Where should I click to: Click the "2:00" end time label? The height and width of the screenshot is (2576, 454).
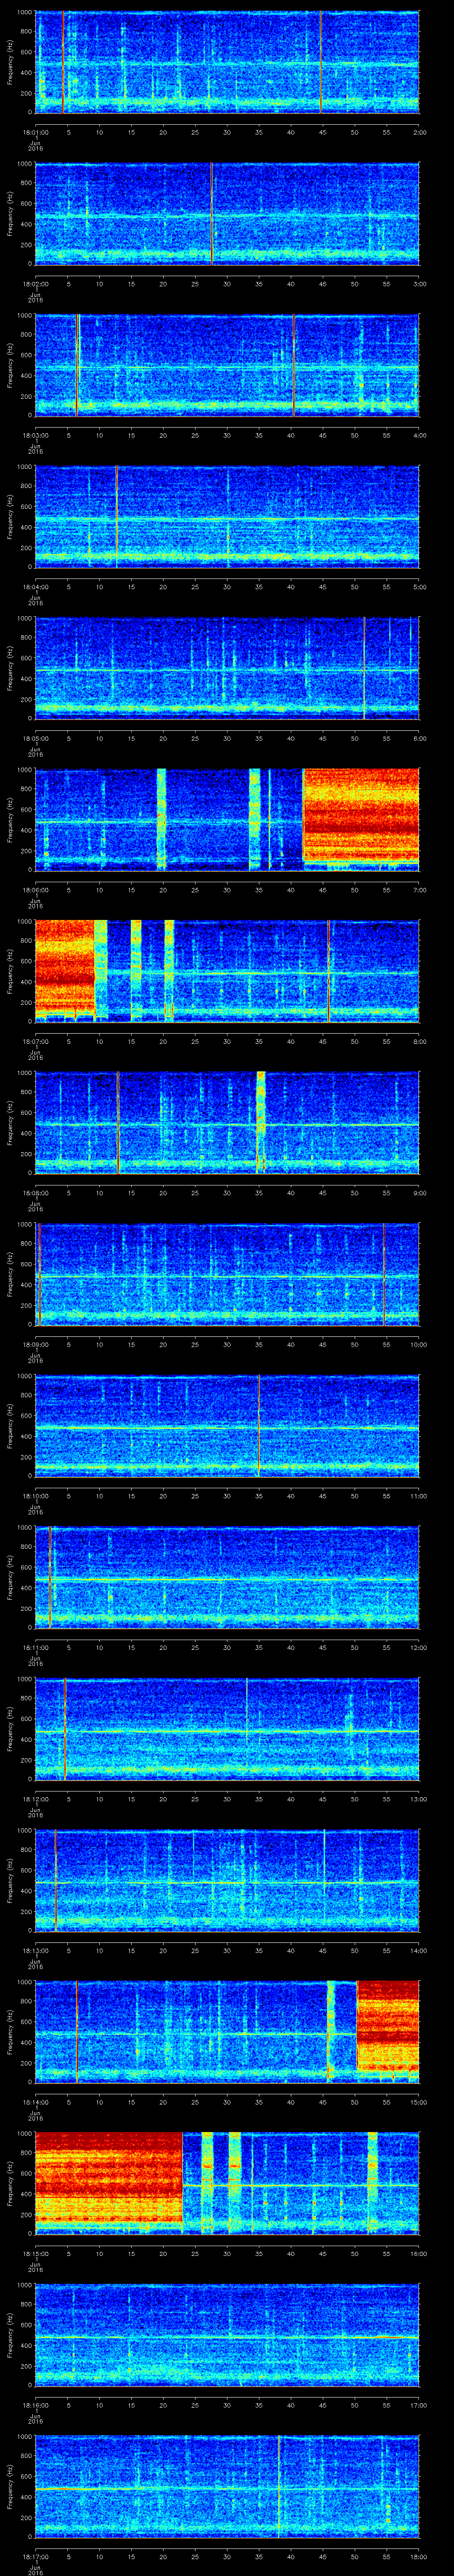point(419,132)
